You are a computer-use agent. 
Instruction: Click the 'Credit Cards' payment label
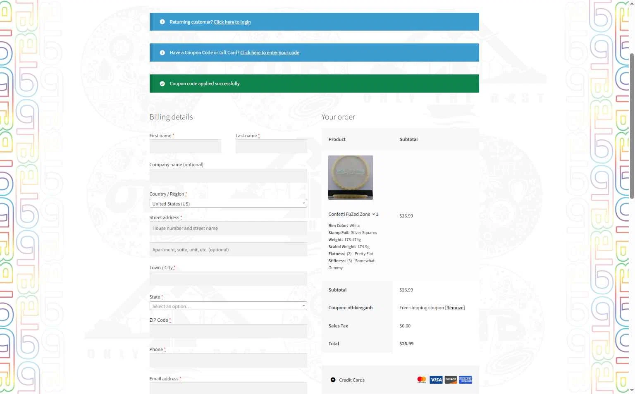coord(352,380)
